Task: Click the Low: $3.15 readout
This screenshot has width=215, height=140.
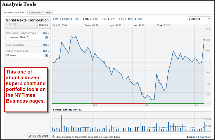Action: point(139,25)
